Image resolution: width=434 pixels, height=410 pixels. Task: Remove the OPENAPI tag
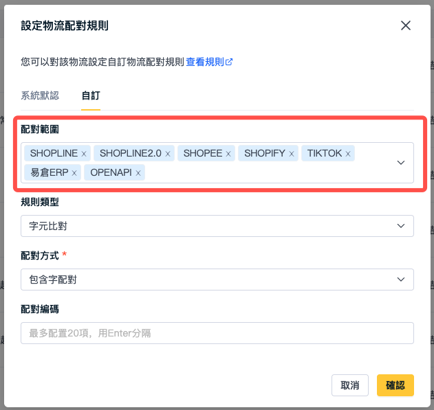pos(138,173)
